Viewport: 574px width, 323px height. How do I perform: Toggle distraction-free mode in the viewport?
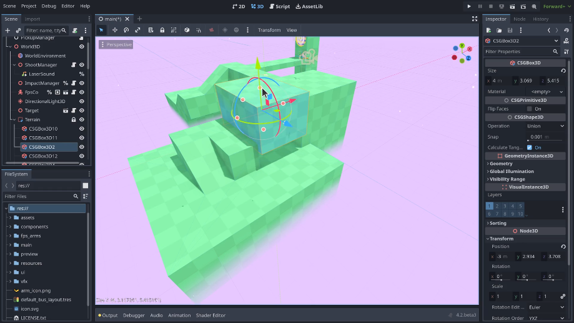pos(475,19)
